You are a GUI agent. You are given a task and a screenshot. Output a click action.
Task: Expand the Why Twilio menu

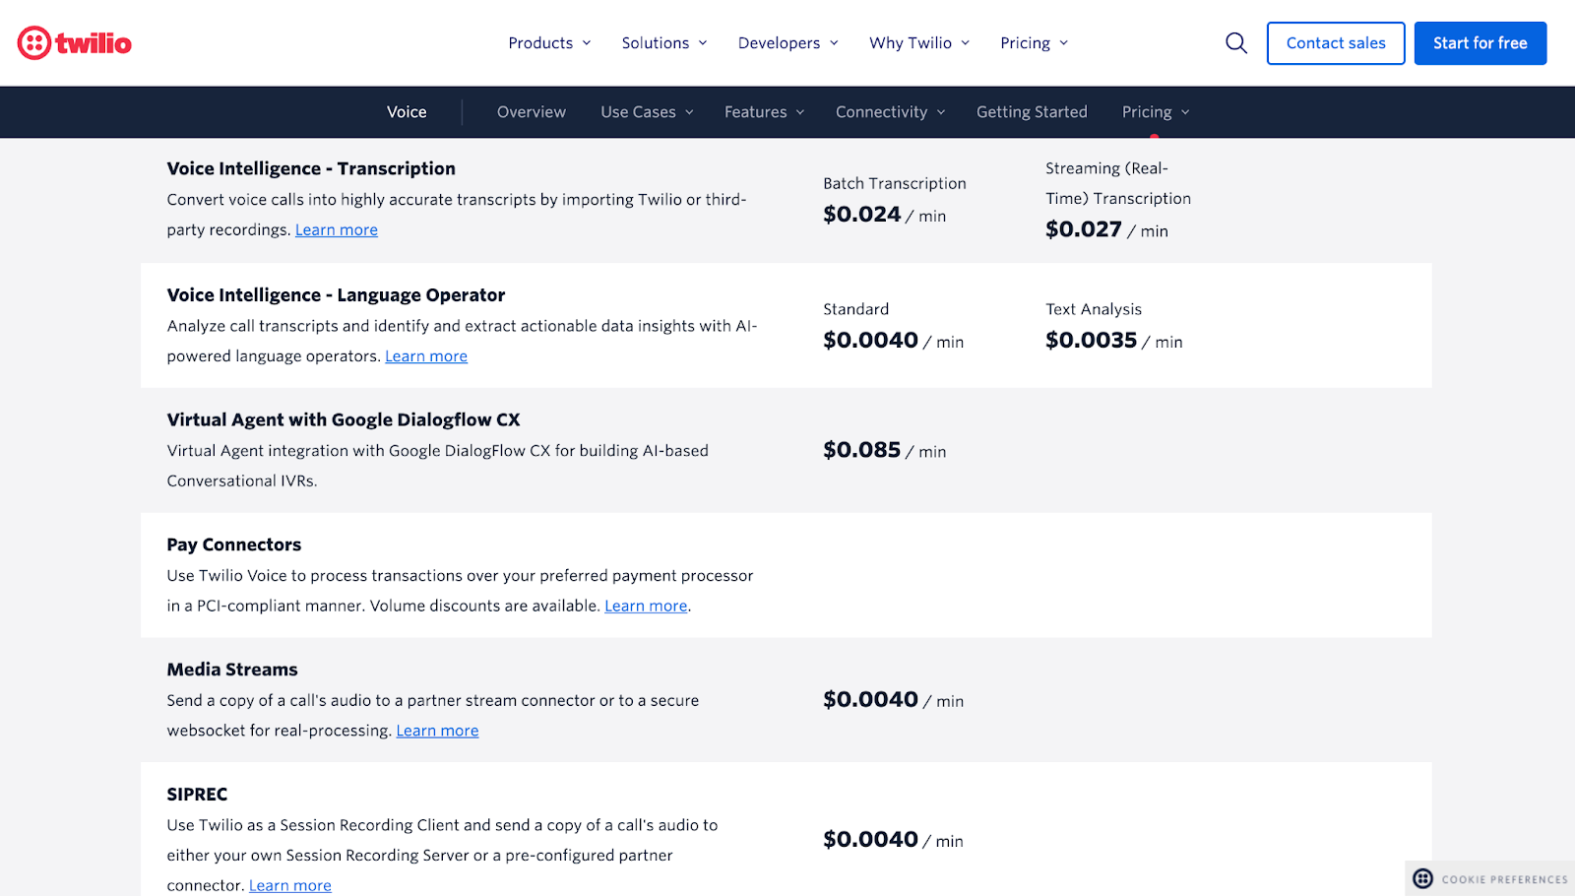point(919,43)
